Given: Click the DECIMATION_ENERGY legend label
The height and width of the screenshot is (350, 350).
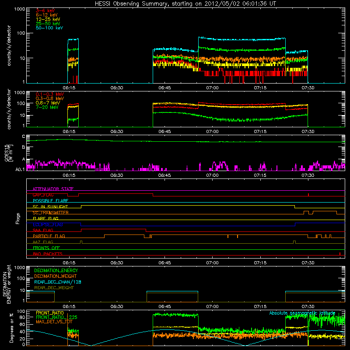Looking at the screenshot, I should 56,270.
